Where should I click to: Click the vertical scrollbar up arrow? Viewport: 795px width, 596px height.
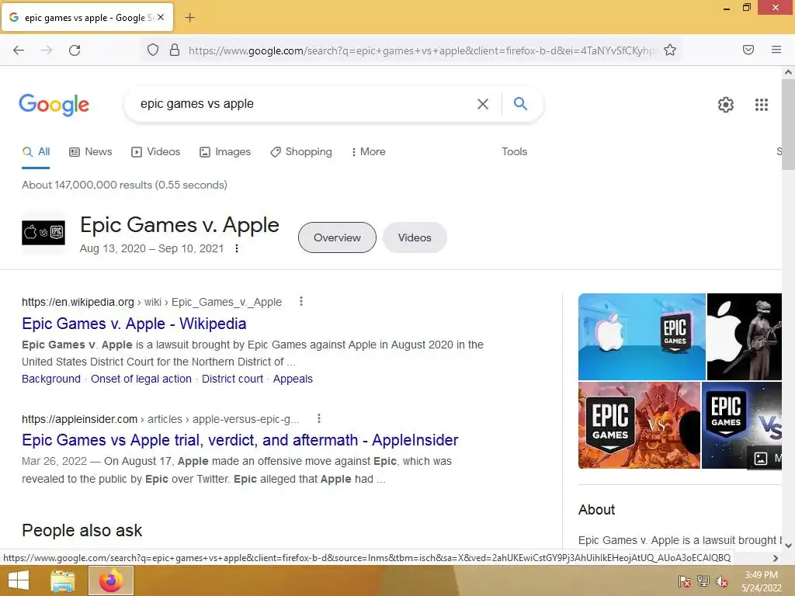789,72
